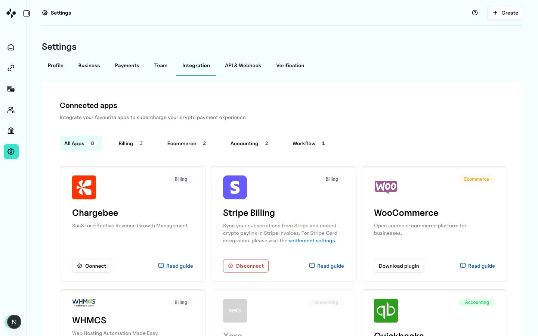Disconnect Stripe Billing
This screenshot has height=336, width=538.
pyautogui.click(x=246, y=266)
